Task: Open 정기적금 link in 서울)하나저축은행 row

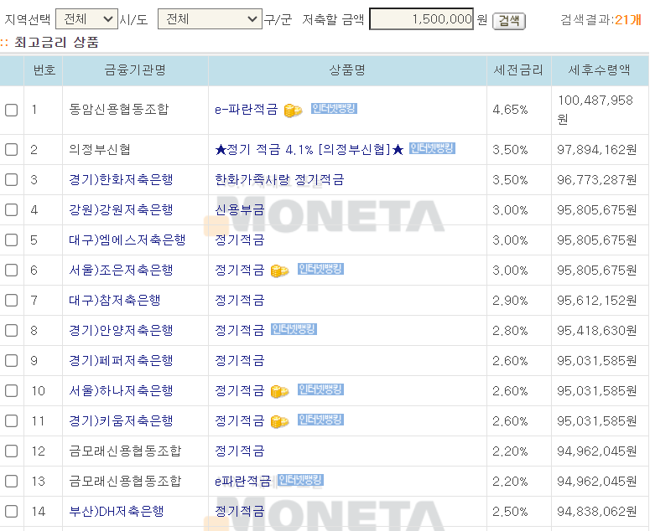Action: [x=240, y=391]
